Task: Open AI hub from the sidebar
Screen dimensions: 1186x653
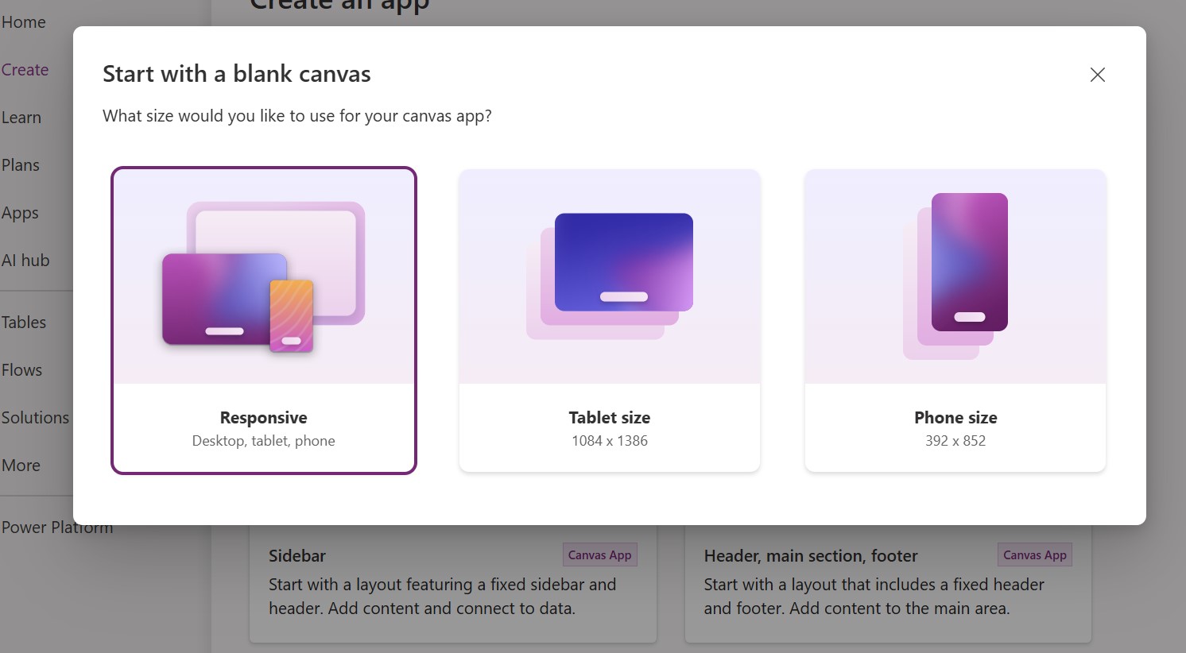Action: click(25, 260)
